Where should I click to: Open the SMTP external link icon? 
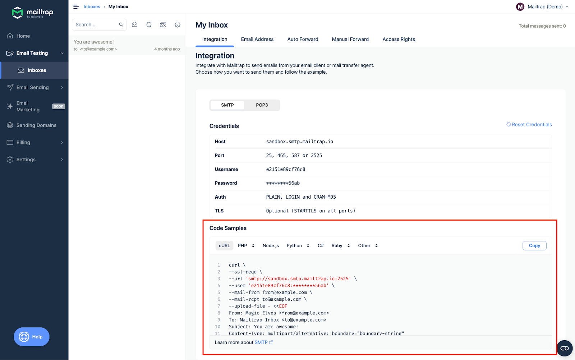[x=271, y=342]
